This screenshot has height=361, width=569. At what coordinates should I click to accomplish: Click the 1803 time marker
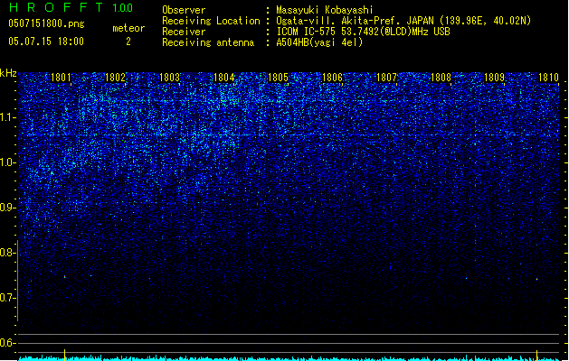click(169, 78)
